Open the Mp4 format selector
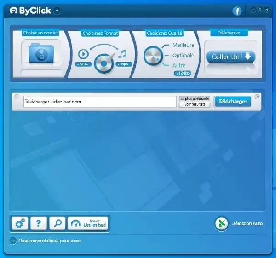 coord(83,64)
